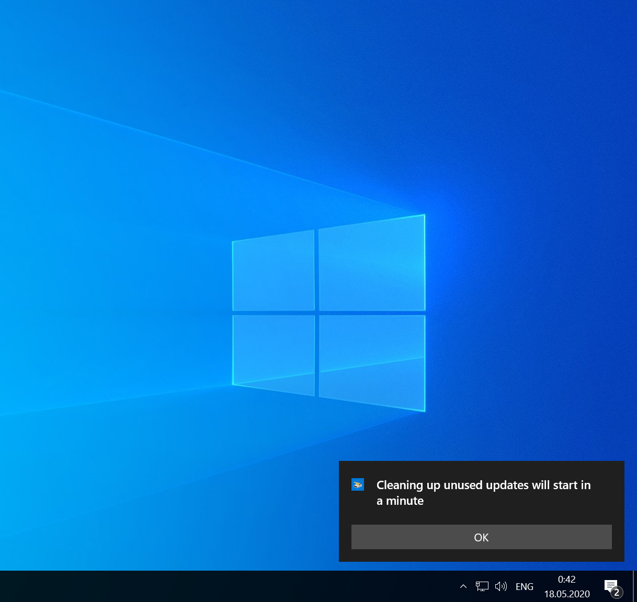Switch the ENG input language indicator

pyautogui.click(x=525, y=586)
